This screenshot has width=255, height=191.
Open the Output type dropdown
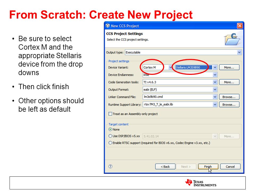coord(239,52)
